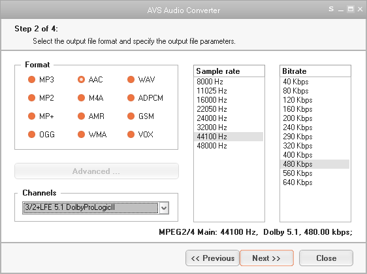This screenshot has width=367, height=274.
Task: Choose WAV as output format
Action: [131, 80]
